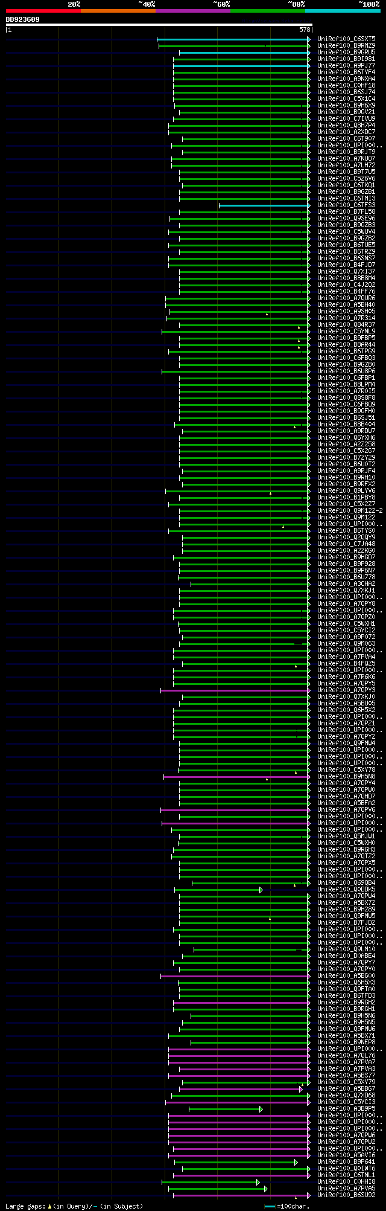Viewport: 386px width, 1211px height.
Task: Select hit label UniRef100_B9GV21
Action: click(x=346, y=112)
